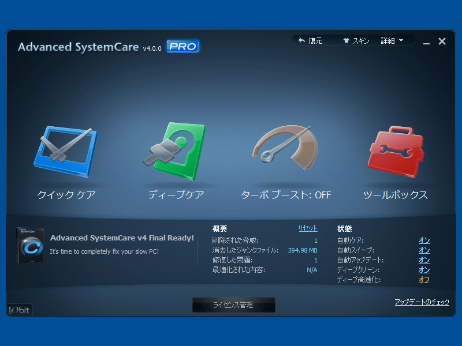
Task: Click 'Advanced SystemCare v4 Final Ready!' headline
Action: 122,238
